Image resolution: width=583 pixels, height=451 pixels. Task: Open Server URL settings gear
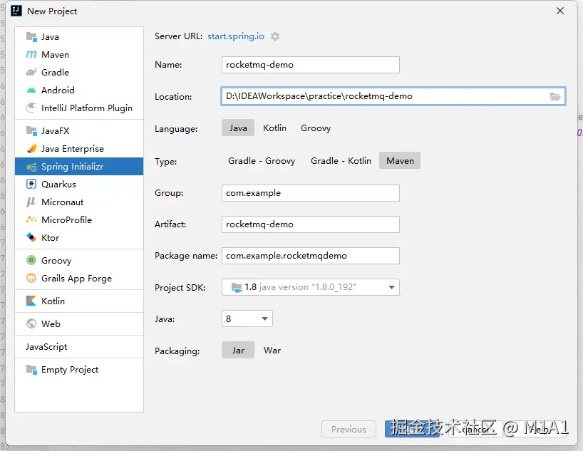[275, 36]
